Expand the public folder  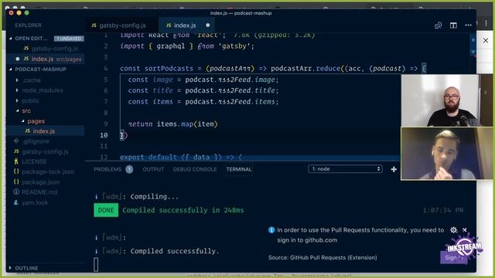[30, 101]
